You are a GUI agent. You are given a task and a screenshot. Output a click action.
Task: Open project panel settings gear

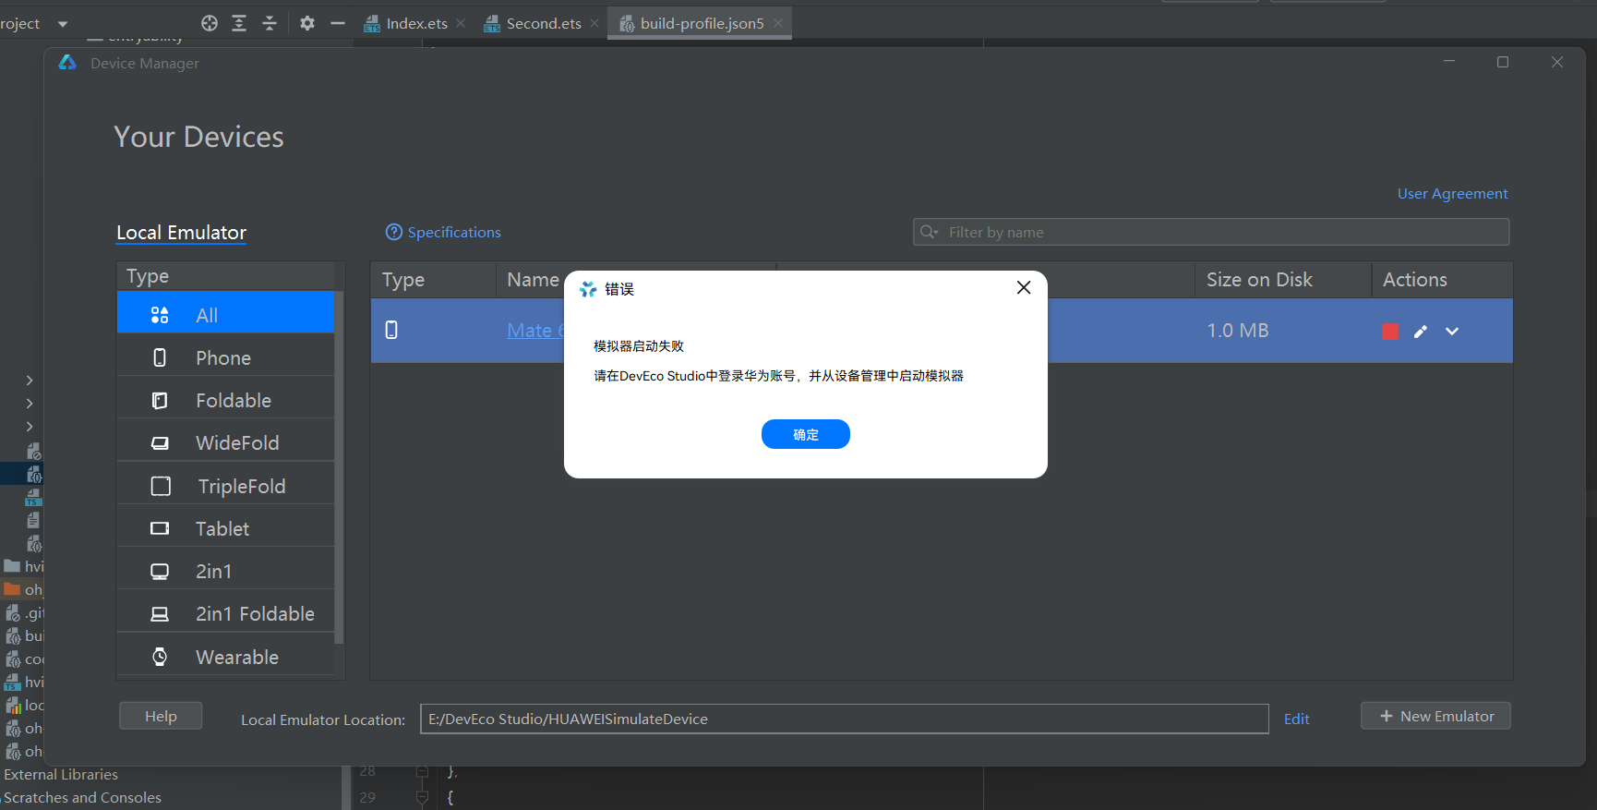pyautogui.click(x=307, y=23)
